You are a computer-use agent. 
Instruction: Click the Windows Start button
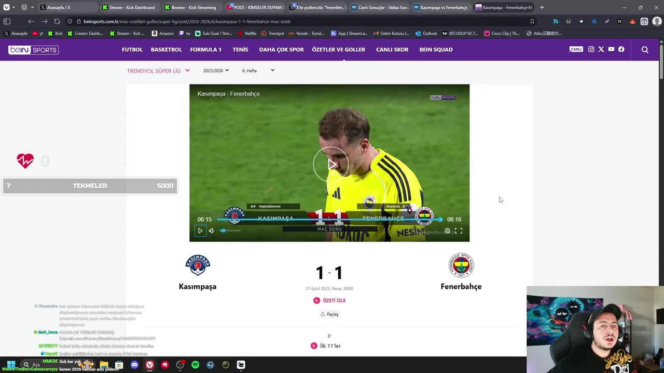[x=10, y=365]
